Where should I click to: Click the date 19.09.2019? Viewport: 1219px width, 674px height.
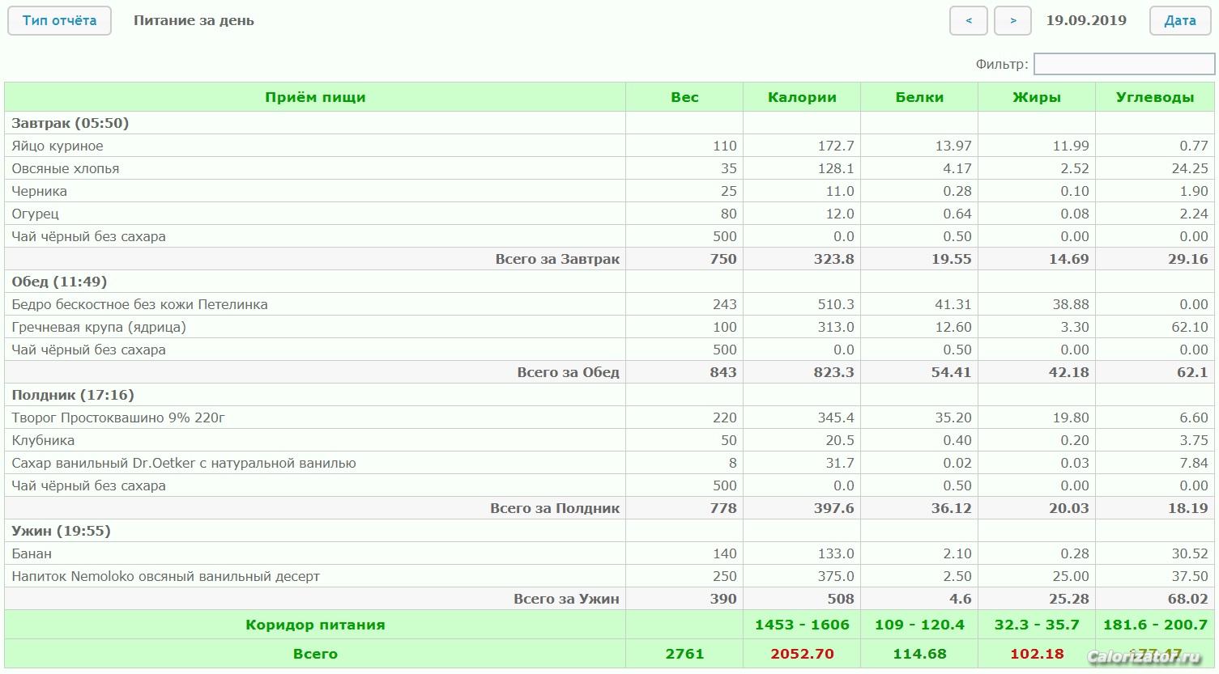pyautogui.click(x=1086, y=21)
